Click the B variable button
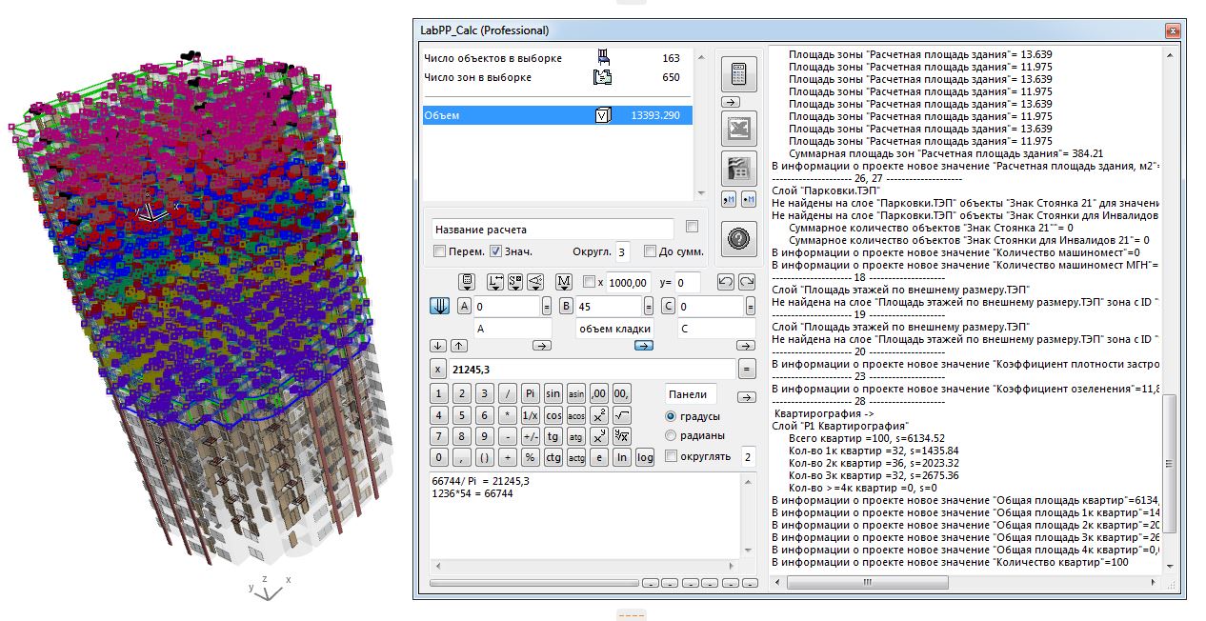Viewport: 1206px width, 621px height. coord(566,307)
